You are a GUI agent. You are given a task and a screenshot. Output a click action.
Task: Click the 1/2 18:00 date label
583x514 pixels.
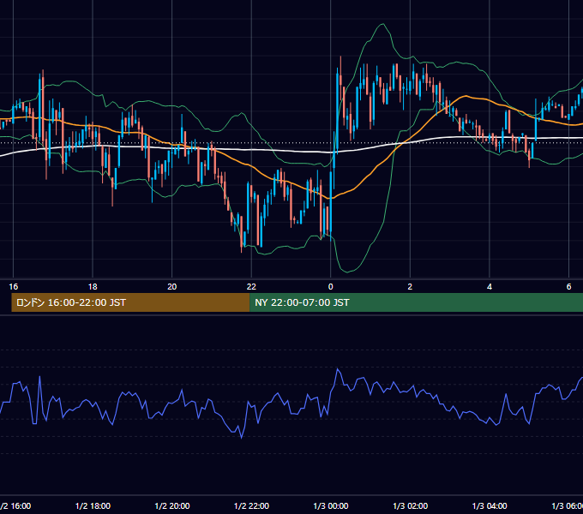(x=93, y=505)
